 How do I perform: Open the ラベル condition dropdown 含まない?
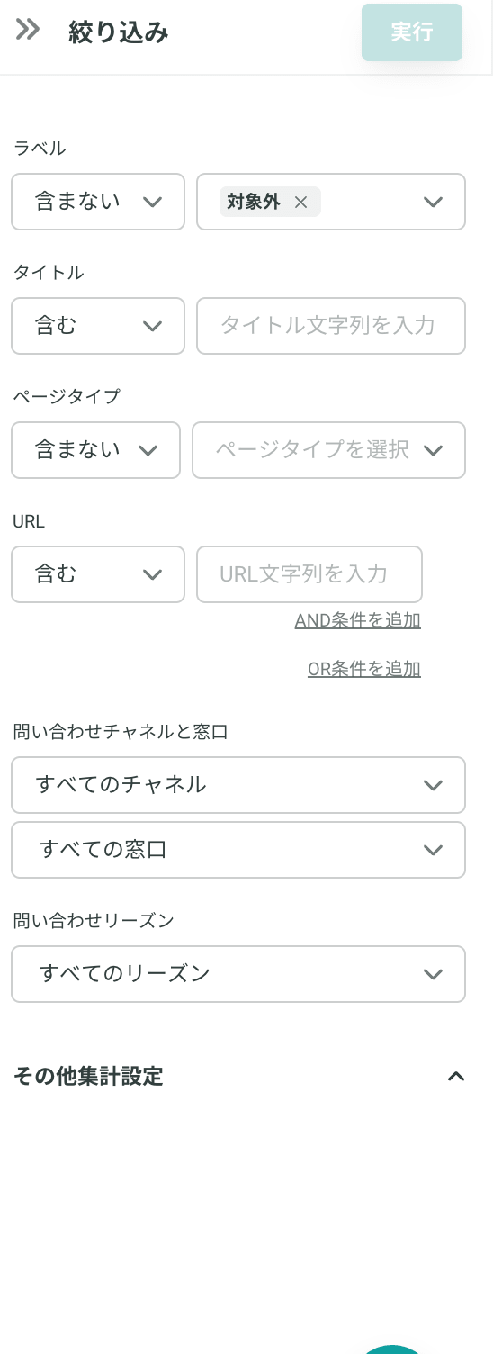98,202
